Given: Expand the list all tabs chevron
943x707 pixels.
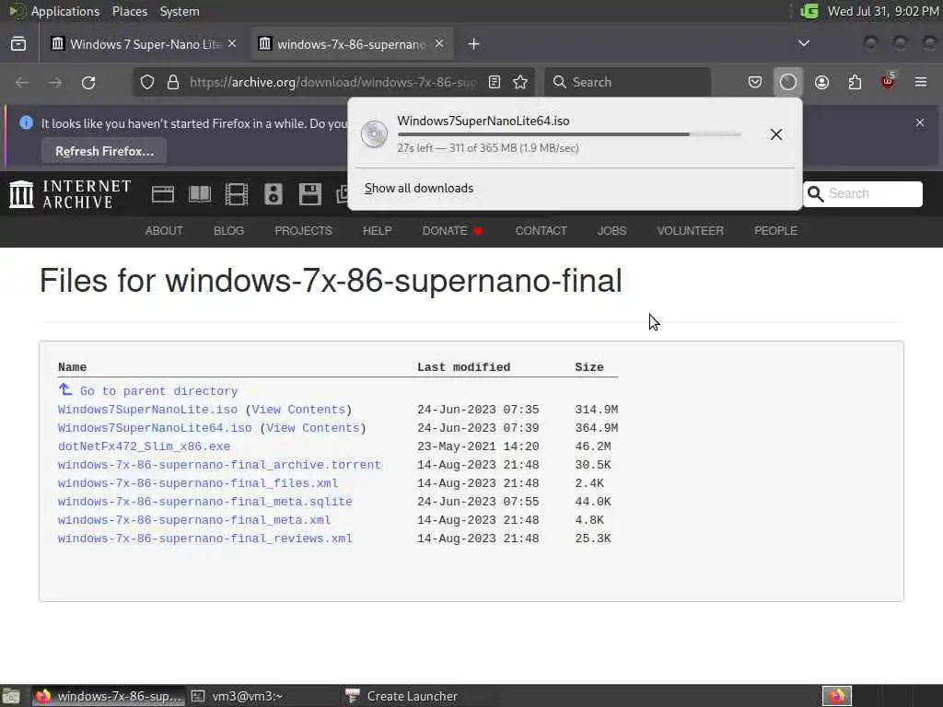Looking at the screenshot, I should (x=803, y=43).
